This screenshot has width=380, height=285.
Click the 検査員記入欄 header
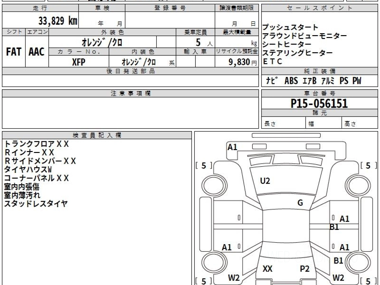coord(97,135)
